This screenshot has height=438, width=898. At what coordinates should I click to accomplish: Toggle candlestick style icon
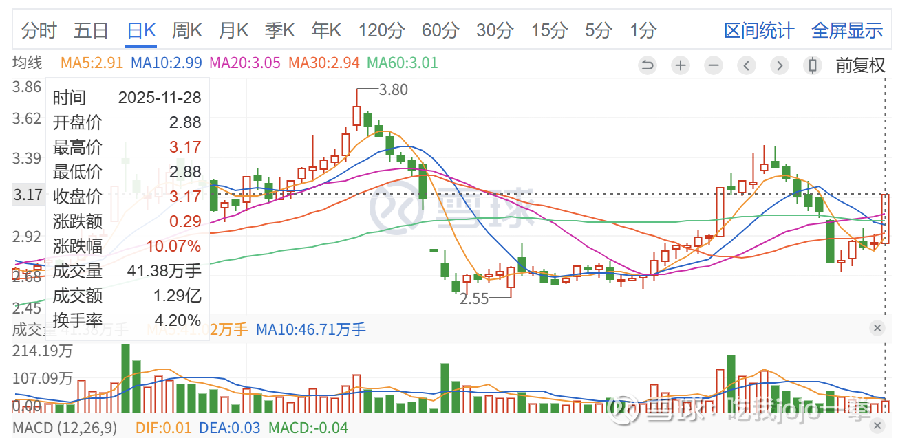pyautogui.click(x=813, y=65)
